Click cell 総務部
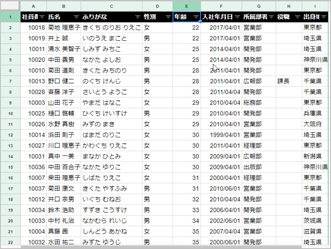This screenshot has height=249, width=331. [x=259, y=103]
